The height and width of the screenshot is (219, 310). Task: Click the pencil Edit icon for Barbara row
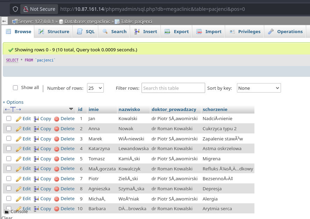19,209
